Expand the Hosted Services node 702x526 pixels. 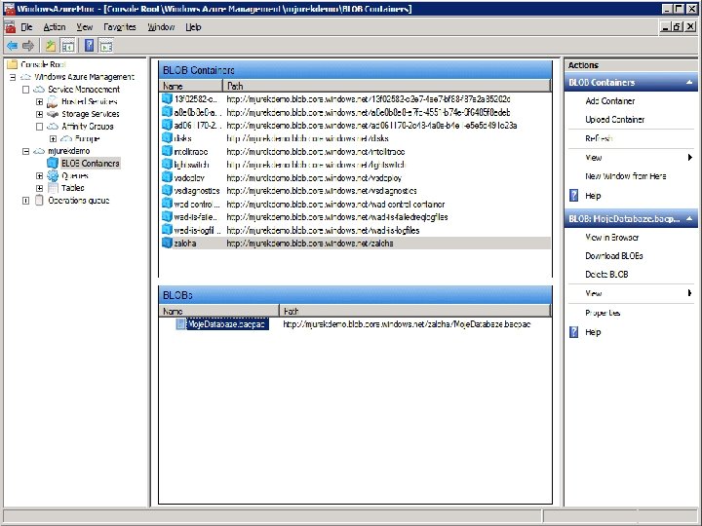click(x=39, y=101)
